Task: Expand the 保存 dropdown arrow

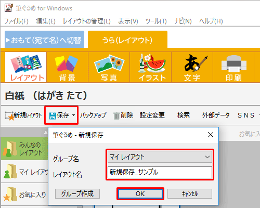Action: (74, 115)
